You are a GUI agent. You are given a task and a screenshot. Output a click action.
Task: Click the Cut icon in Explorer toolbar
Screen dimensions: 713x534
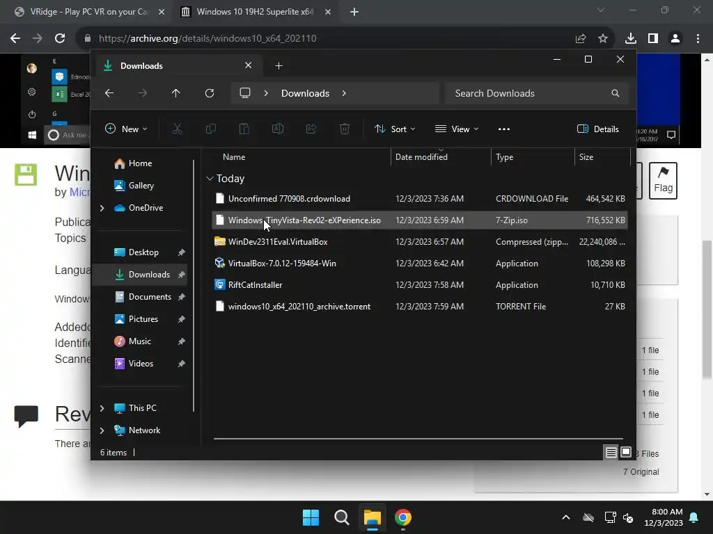pyautogui.click(x=178, y=129)
